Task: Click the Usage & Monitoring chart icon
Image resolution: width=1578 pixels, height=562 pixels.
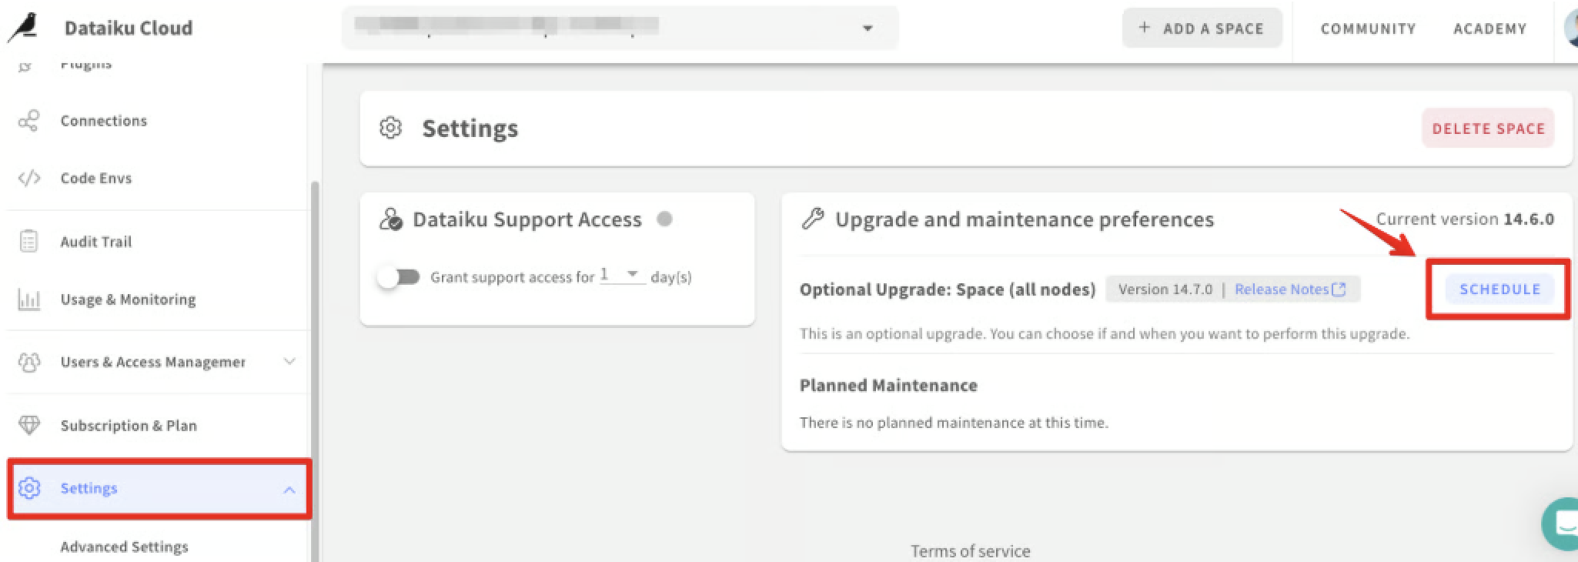Action: coord(28,299)
